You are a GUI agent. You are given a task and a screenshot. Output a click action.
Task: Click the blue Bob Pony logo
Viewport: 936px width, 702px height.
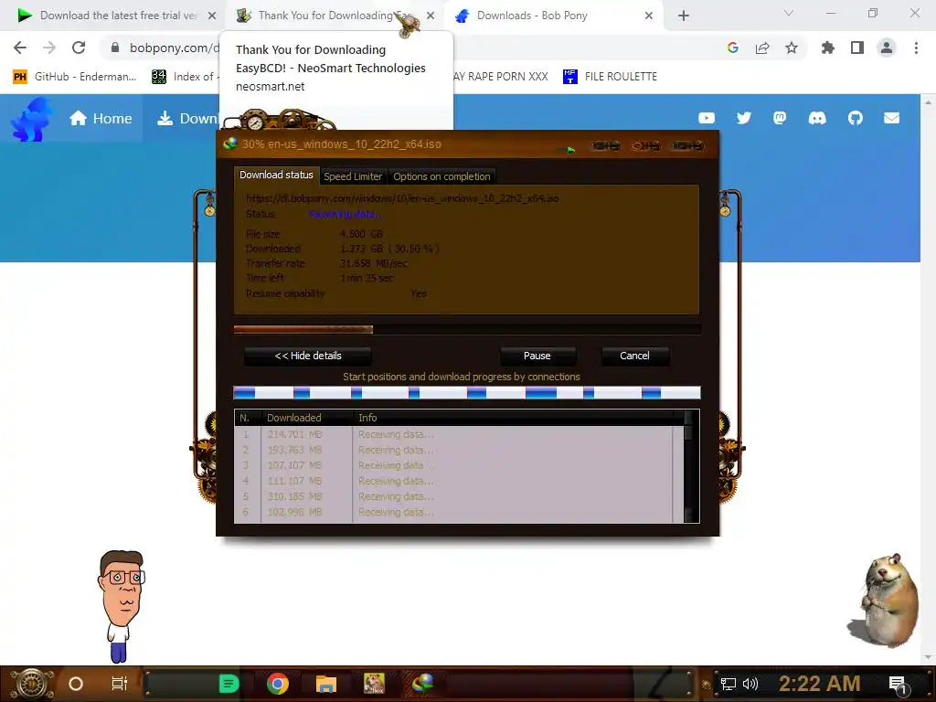click(31, 120)
